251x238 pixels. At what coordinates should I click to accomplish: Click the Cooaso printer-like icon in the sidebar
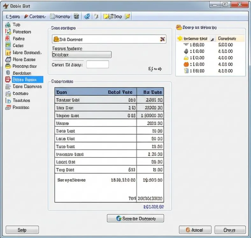click(x=8, y=94)
